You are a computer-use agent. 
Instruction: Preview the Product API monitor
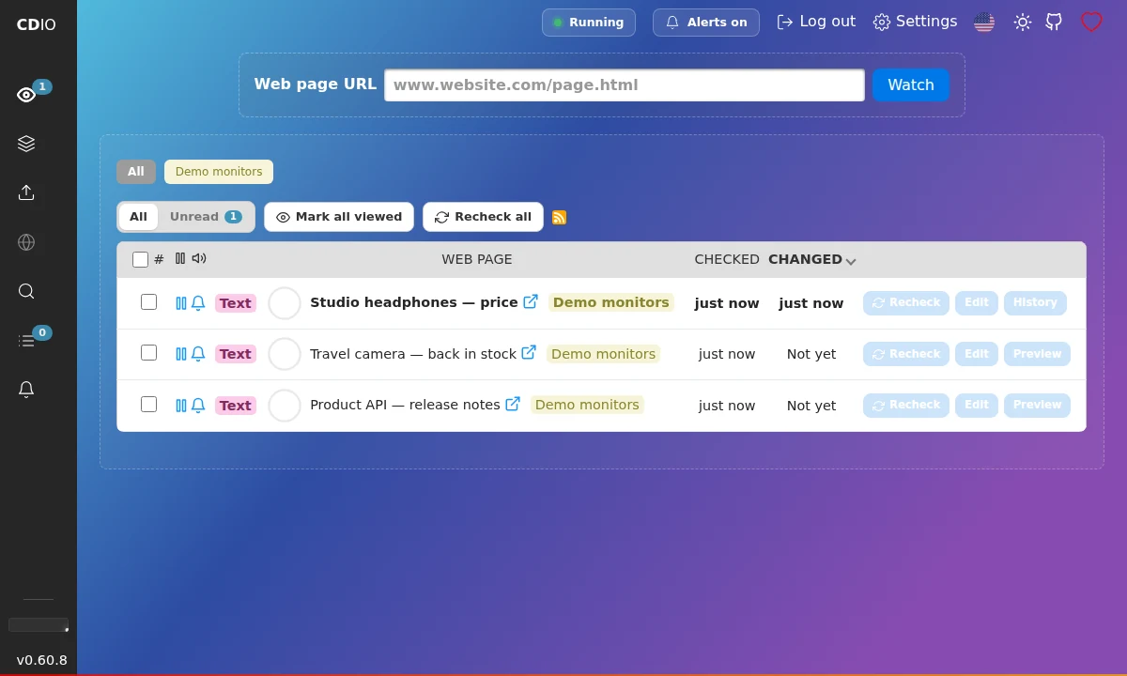[1037, 405]
